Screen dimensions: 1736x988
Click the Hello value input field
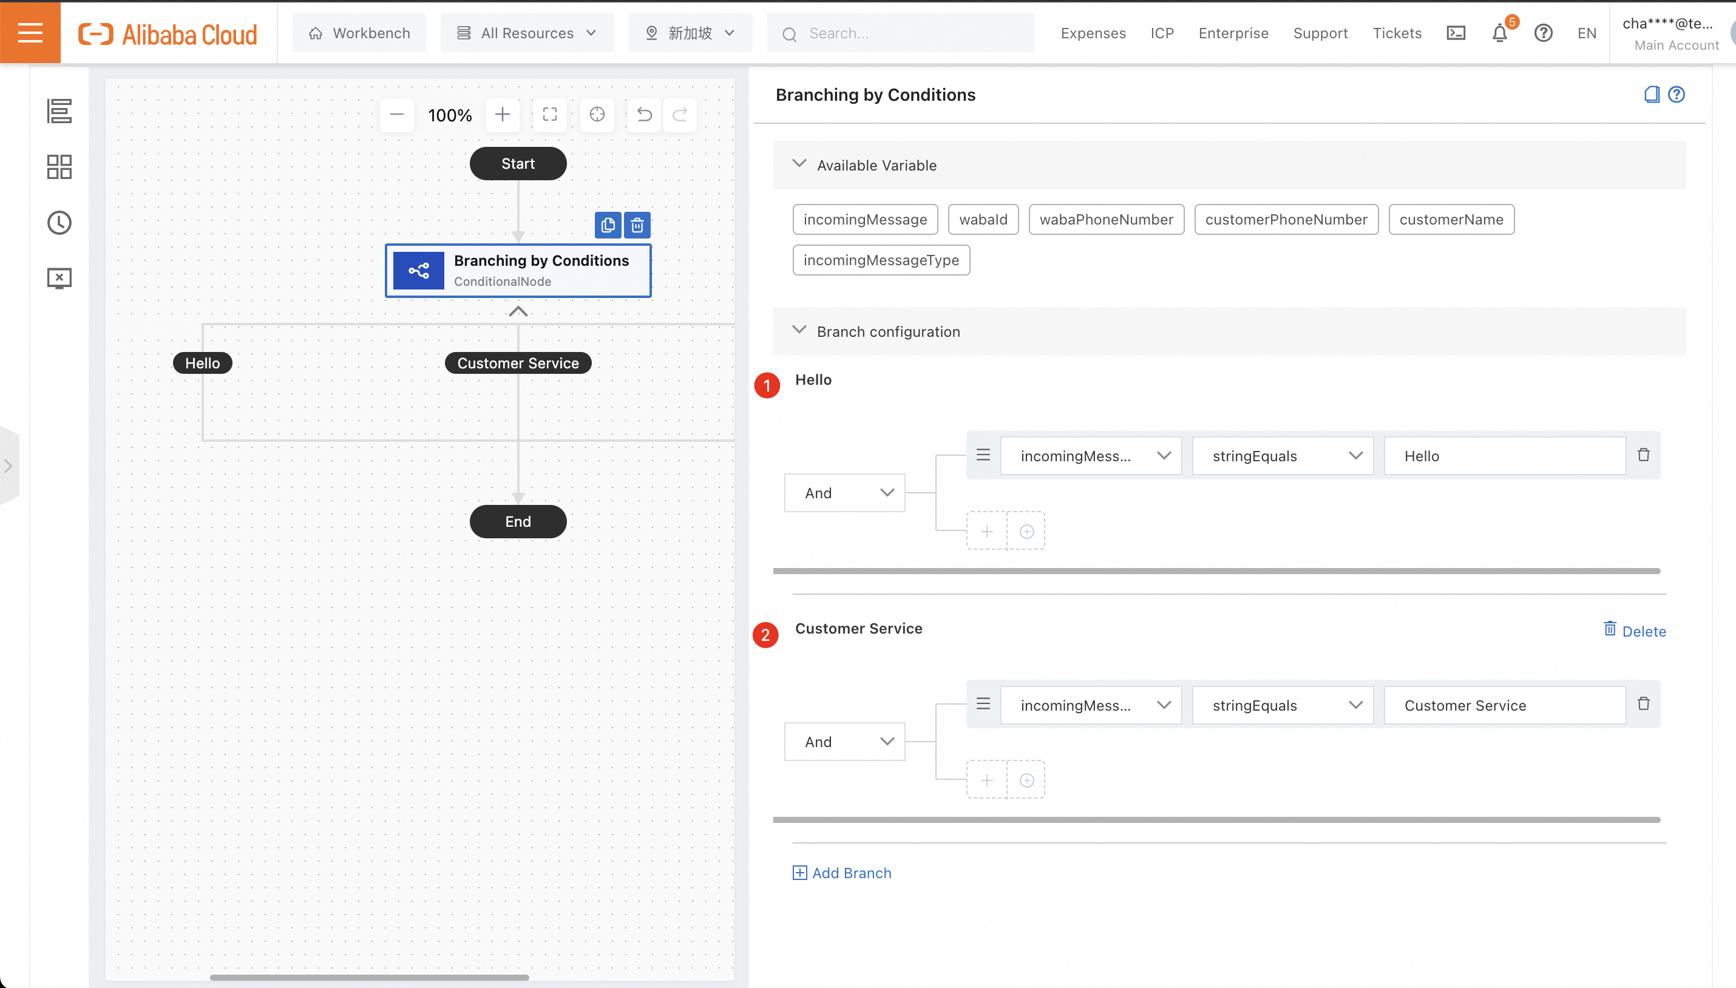tap(1504, 456)
